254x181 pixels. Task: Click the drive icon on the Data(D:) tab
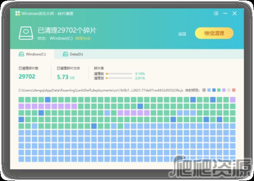[66, 54]
